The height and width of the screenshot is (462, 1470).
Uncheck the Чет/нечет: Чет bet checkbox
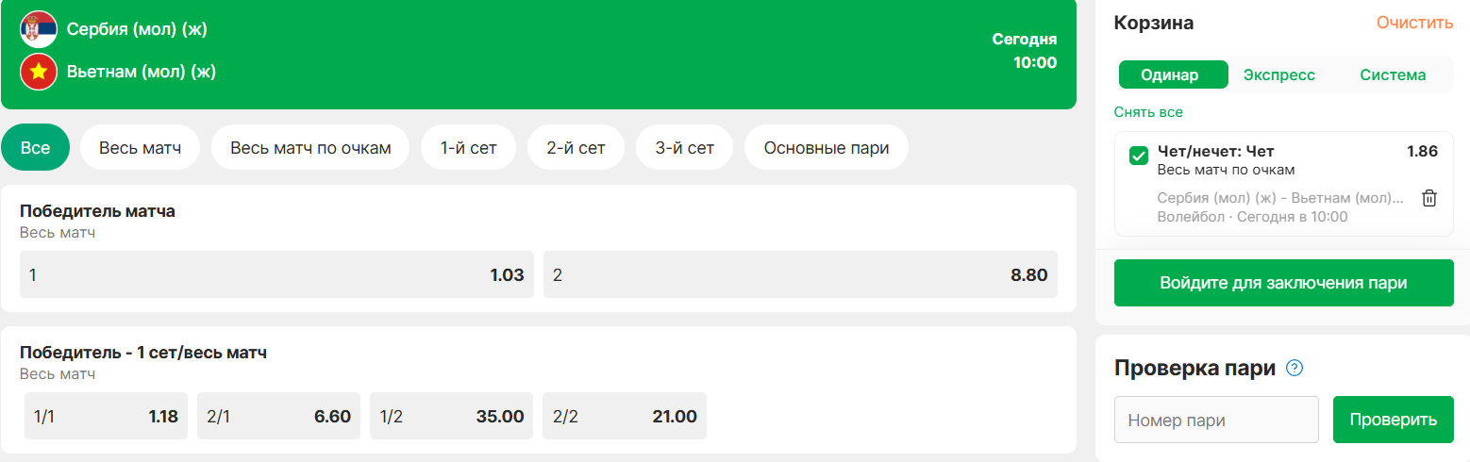pos(1138,156)
